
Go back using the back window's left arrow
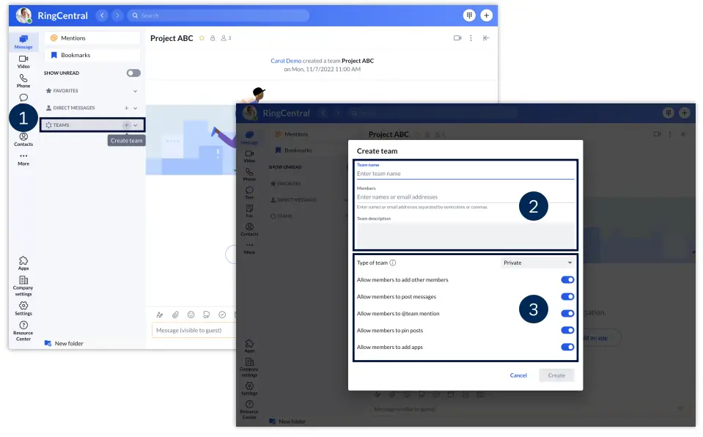coord(102,15)
